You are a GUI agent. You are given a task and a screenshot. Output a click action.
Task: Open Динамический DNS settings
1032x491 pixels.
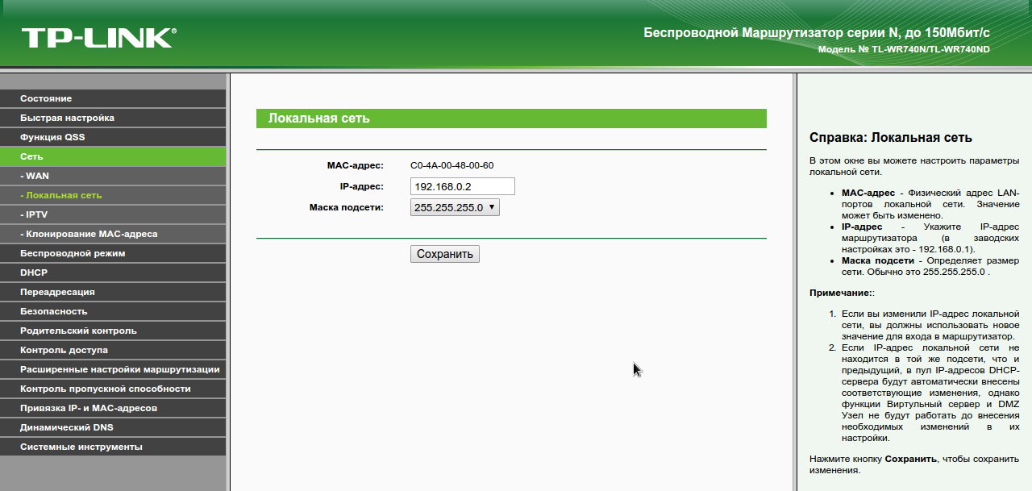point(113,427)
